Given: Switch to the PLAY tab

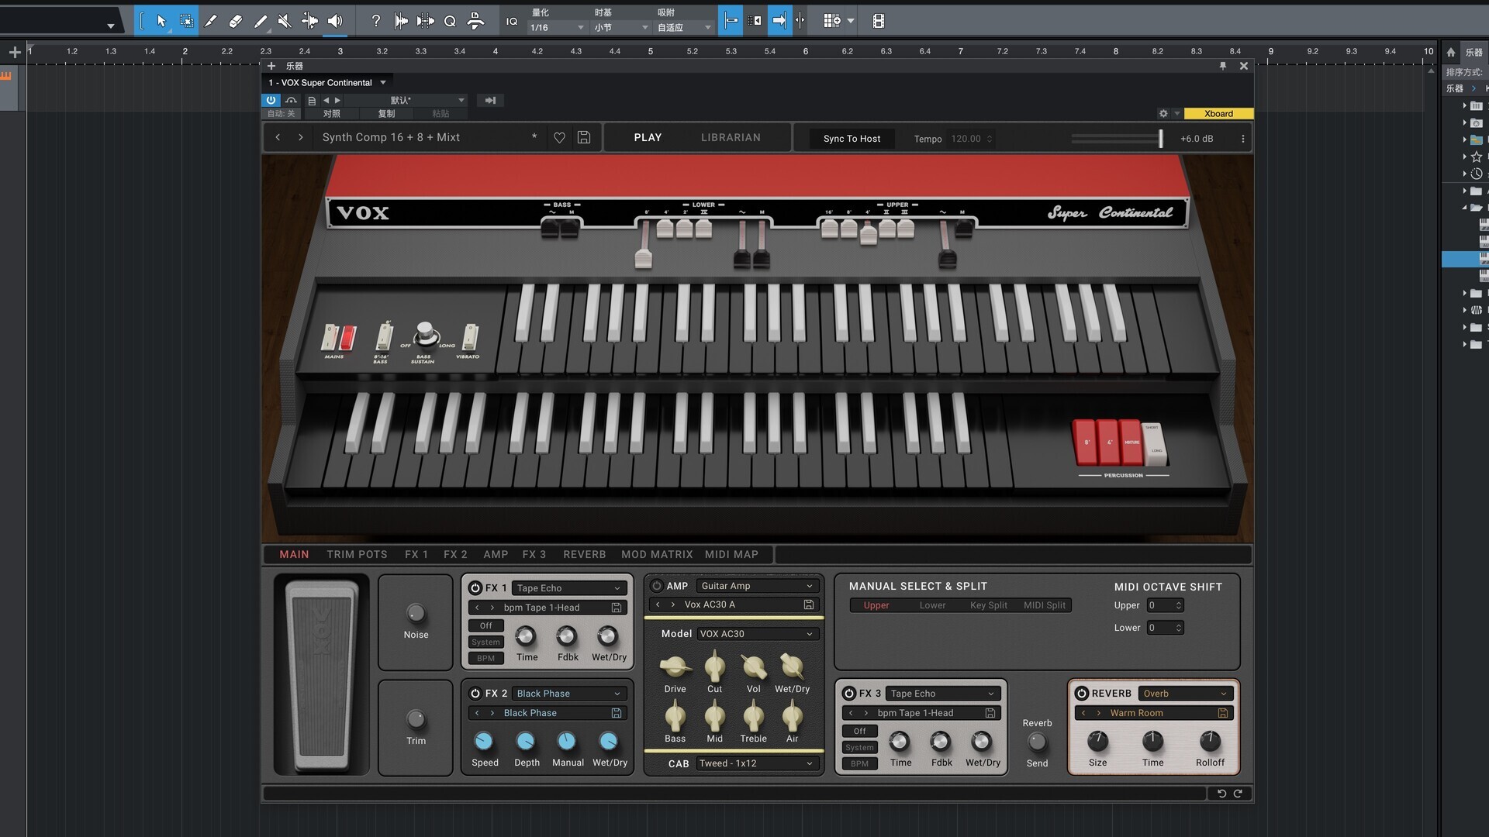Looking at the screenshot, I should (x=648, y=137).
